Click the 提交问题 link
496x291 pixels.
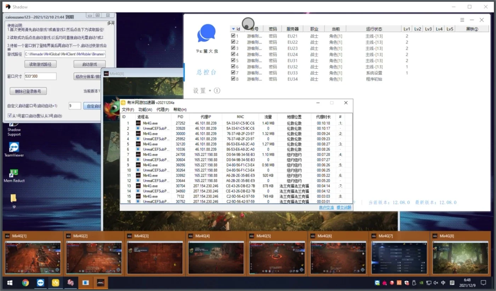click(x=344, y=207)
